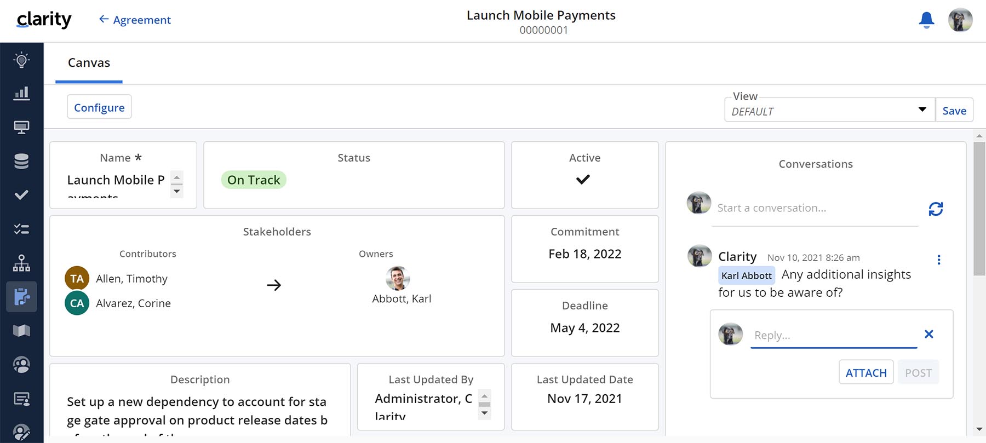Open the org hierarchy icon in sidebar
Image resolution: width=986 pixels, height=443 pixels.
[21, 263]
